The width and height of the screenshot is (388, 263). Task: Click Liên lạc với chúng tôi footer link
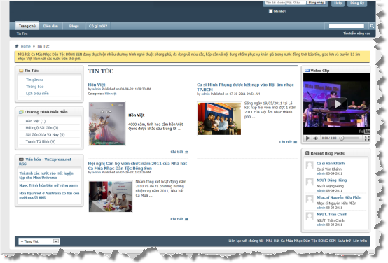246,241
